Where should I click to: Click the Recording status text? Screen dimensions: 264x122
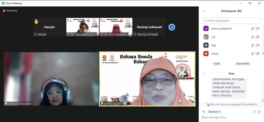[12, 11]
